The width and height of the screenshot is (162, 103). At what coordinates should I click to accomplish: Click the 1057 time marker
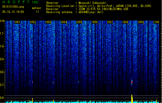click(x=110, y=22)
